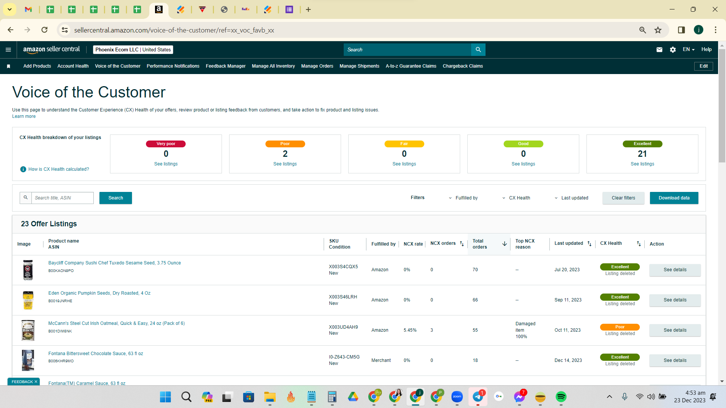Click the CX Health info icon
The height and width of the screenshot is (408, 726).
[23, 169]
